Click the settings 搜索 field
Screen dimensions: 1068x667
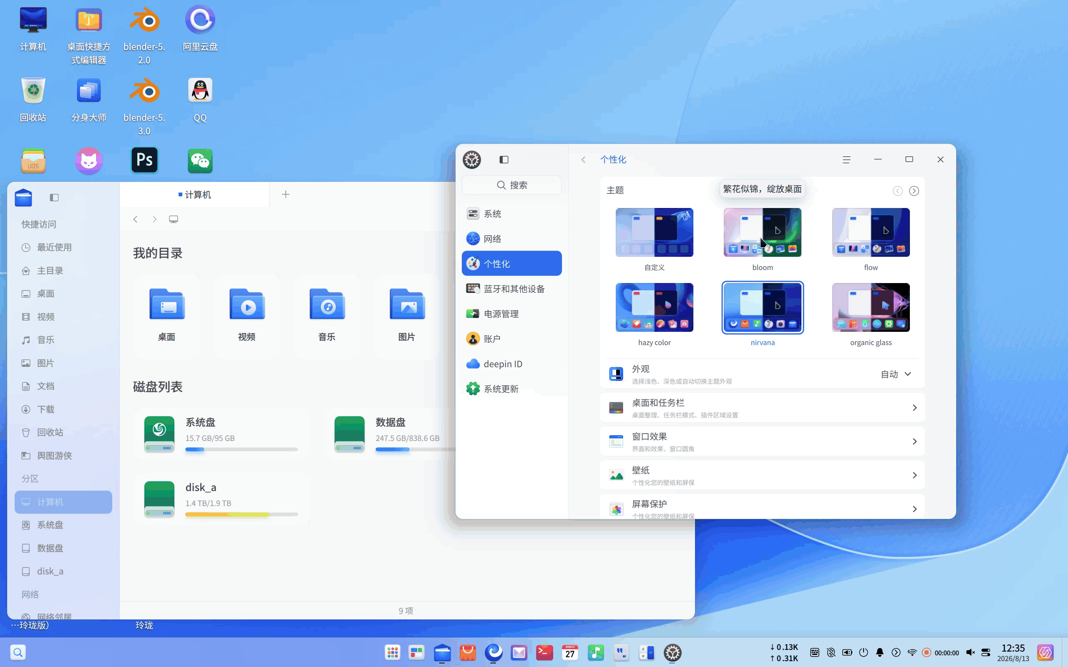click(x=511, y=185)
